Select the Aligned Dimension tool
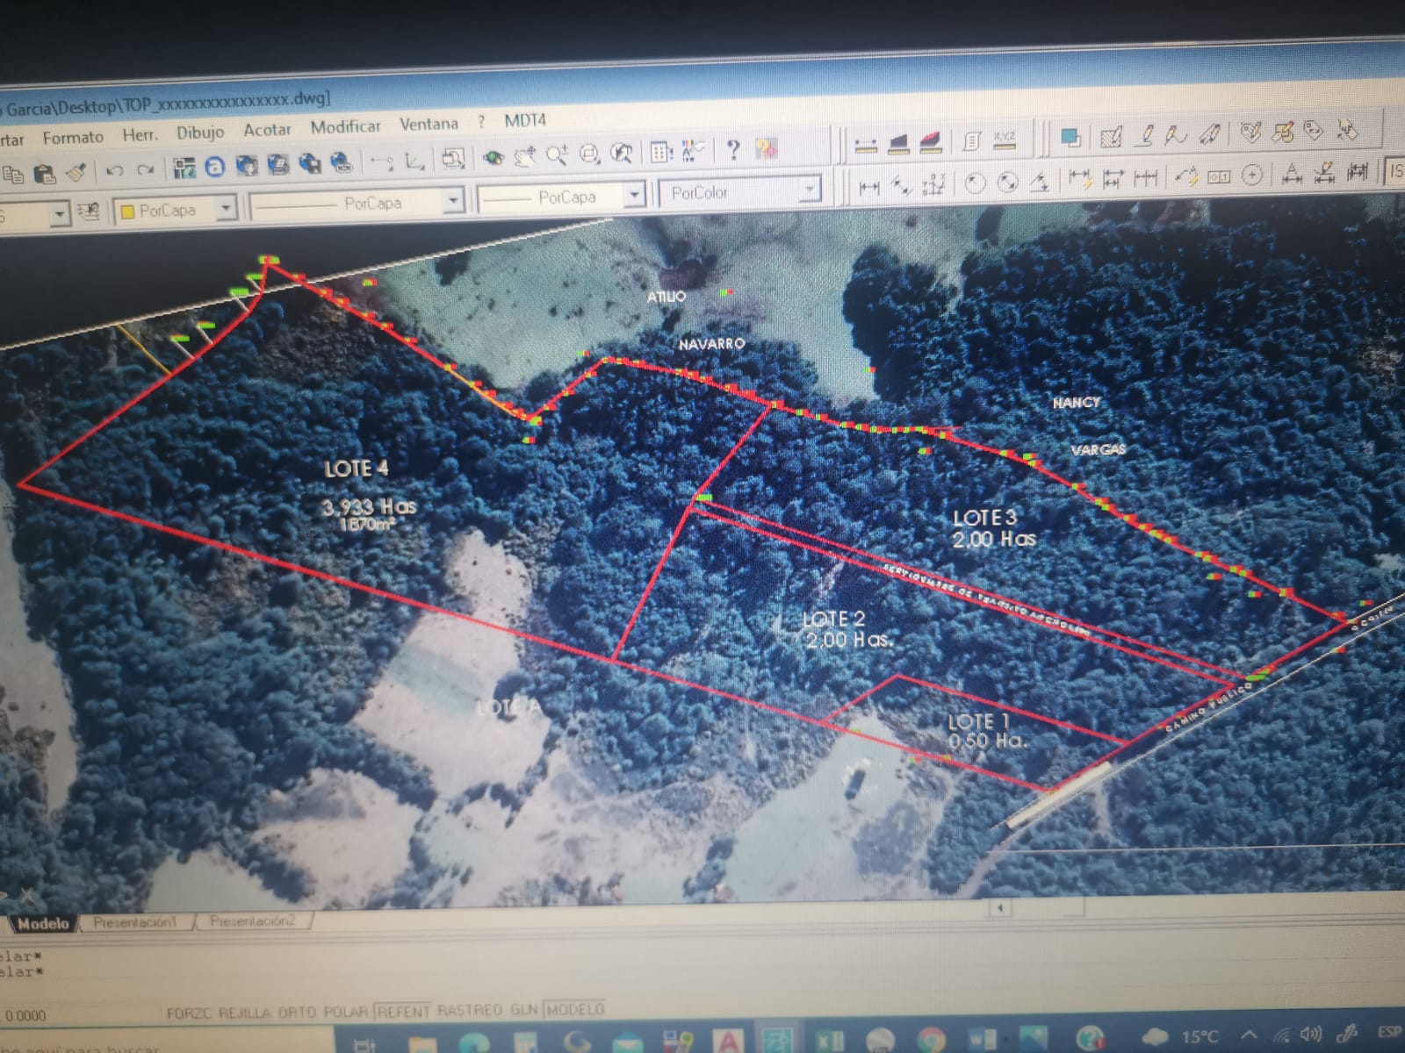1405x1053 pixels. click(902, 185)
